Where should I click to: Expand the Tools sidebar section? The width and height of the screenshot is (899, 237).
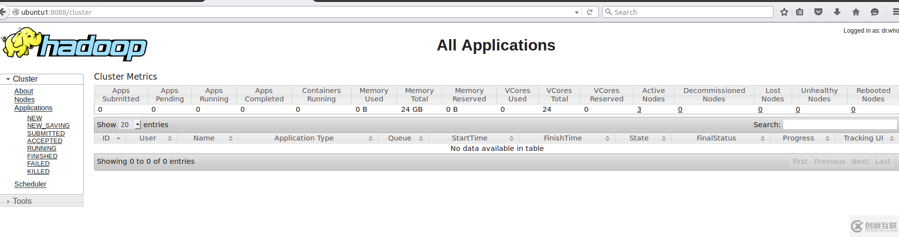coord(22,201)
